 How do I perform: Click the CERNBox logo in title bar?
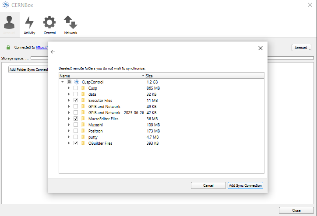6,5
